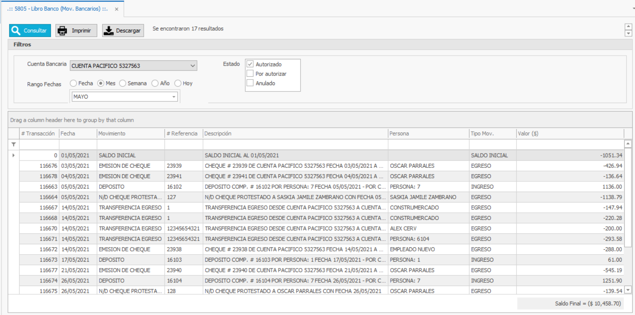The width and height of the screenshot is (635, 315).
Task: Sort by Descripción column header
Action: coord(295,134)
